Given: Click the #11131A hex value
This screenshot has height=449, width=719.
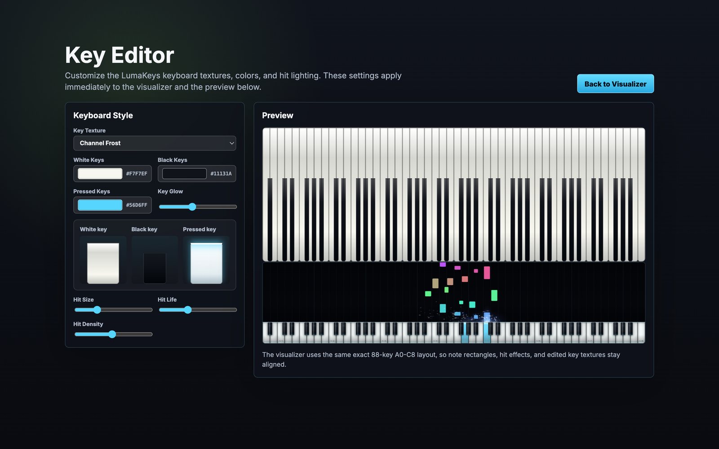Looking at the screenshot, I should (221, 173).
